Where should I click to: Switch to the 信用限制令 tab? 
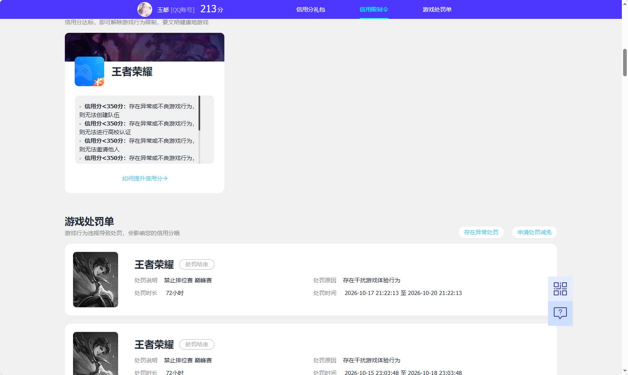374,9
